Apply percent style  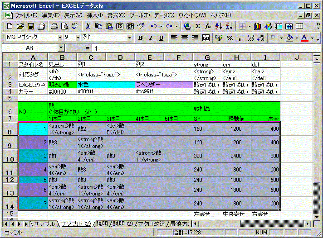pos(230,38)
